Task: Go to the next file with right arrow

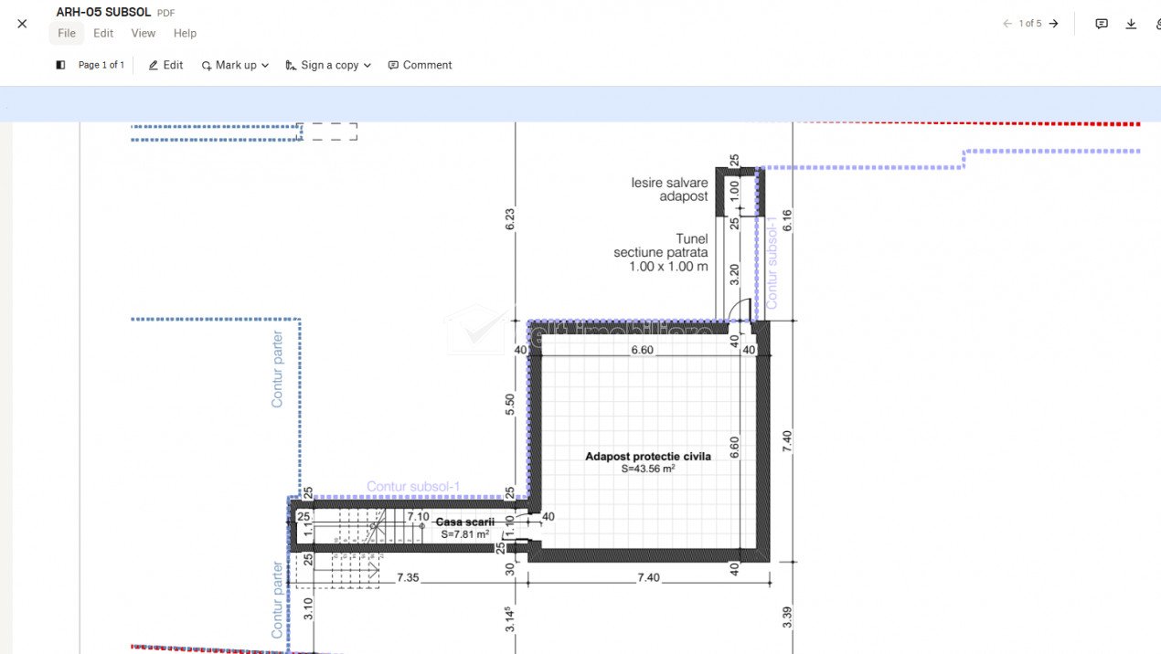Action: pyautogui.click(x=1054, y=24)
